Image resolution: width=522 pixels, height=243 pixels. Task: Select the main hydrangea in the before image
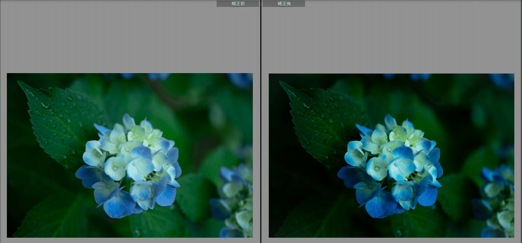point(130,166)
